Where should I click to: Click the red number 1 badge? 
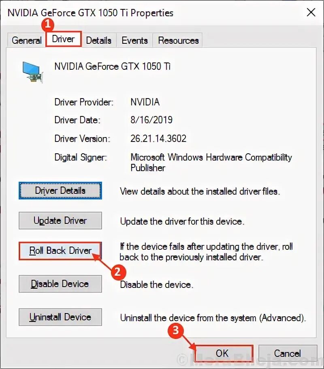[48, 24]
